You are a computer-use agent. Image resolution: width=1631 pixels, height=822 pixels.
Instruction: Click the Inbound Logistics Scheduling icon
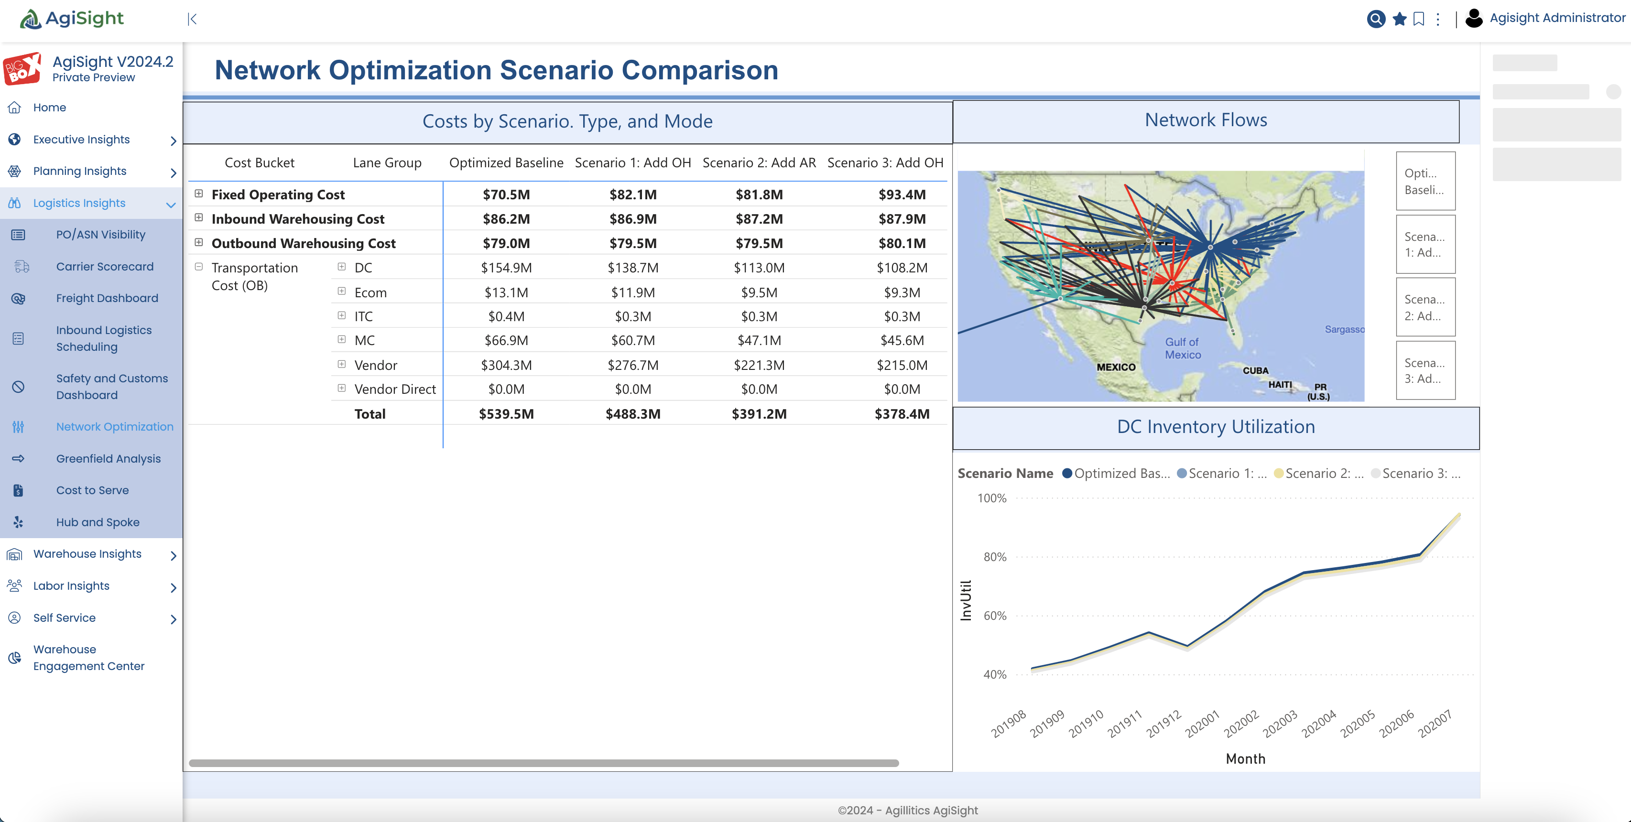(x=18, y=338)
